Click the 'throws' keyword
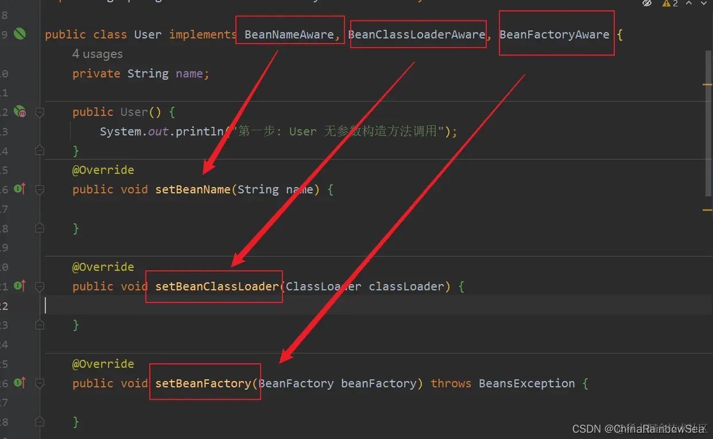This screenshot has height=439, width=713. (451, 383)
